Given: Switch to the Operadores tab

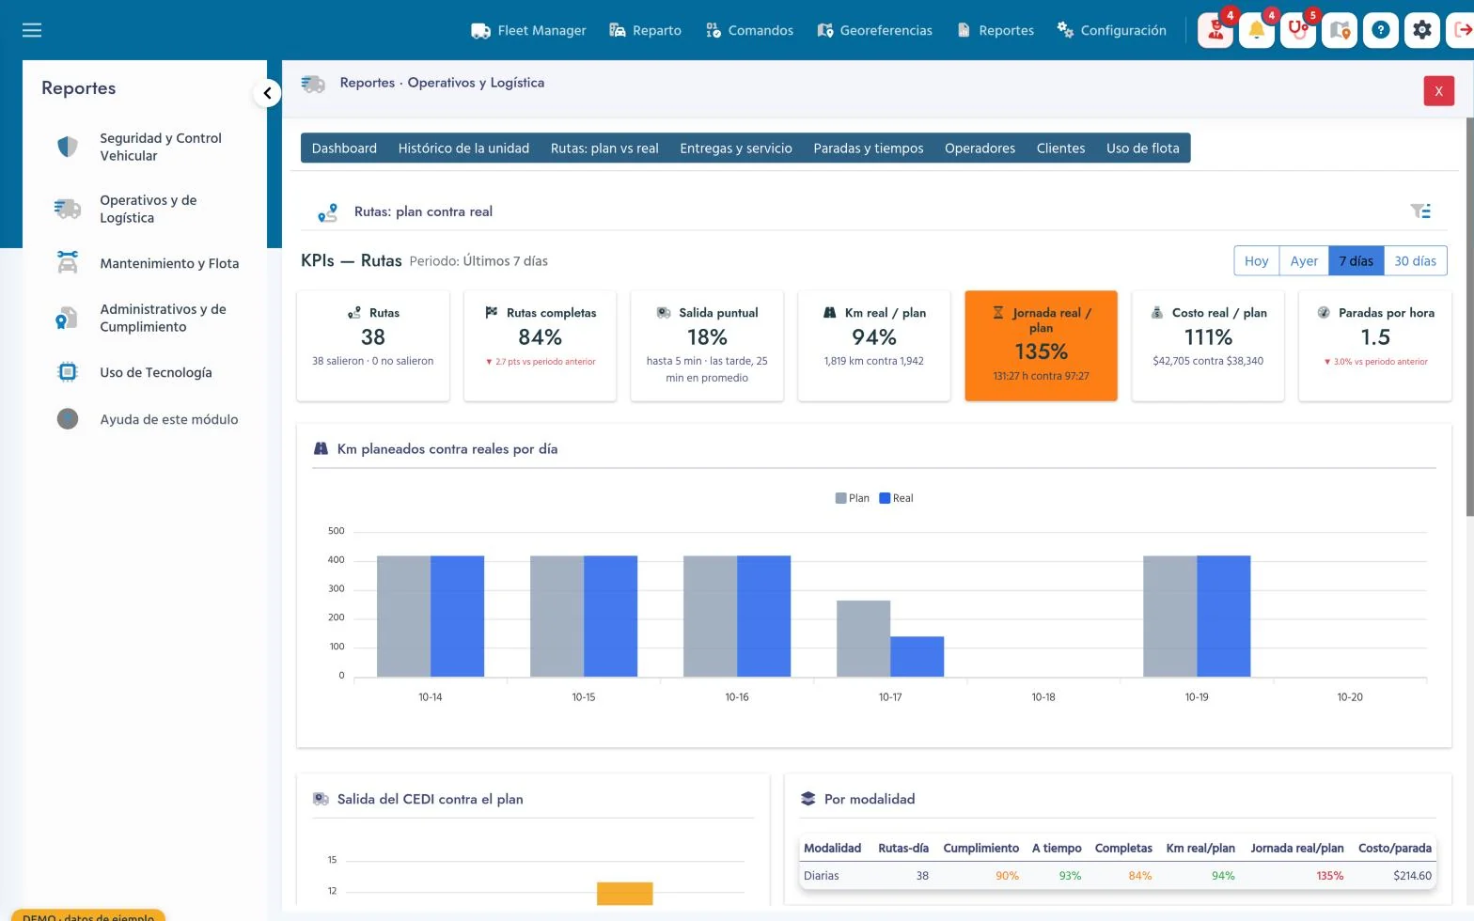Looking at the screenshot, I should [x=980, y=148].
